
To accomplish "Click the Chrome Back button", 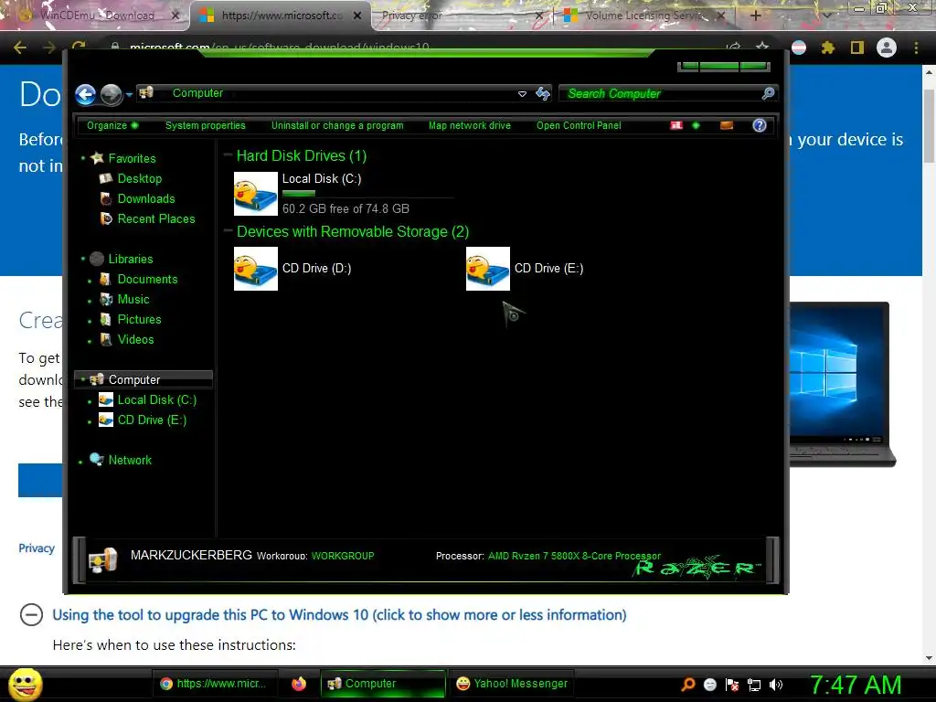I will click(20, 48).
